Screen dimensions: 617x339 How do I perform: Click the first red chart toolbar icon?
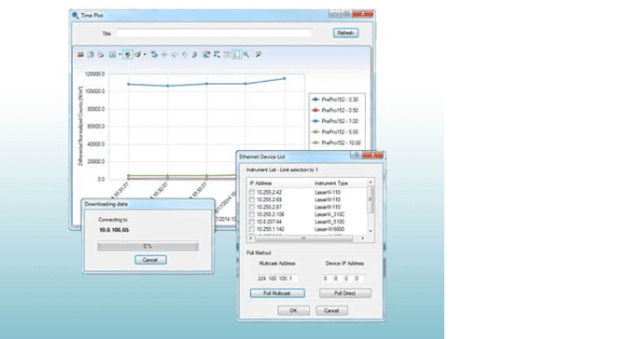[x=80, y=55]
